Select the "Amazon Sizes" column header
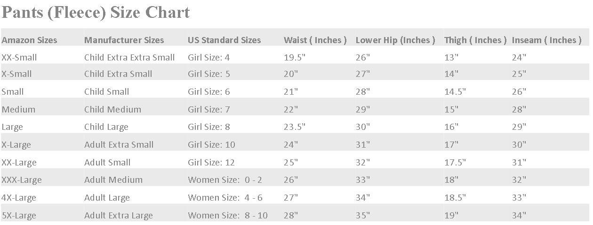This screenshot has height=225, width=593. (29, 40)
